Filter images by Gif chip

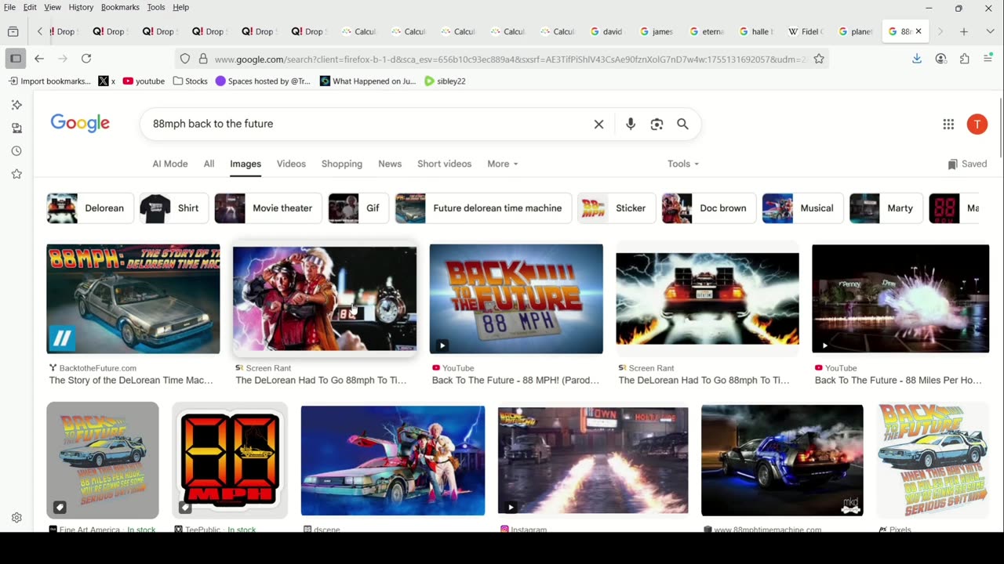(358, 208)
